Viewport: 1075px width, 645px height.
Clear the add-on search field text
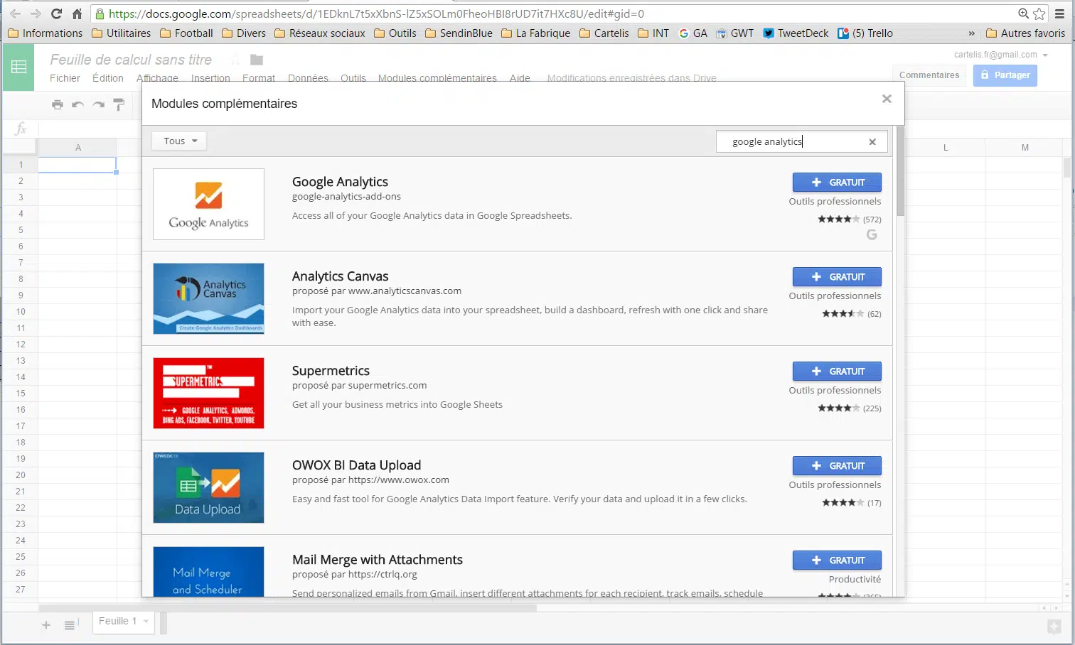872,142
